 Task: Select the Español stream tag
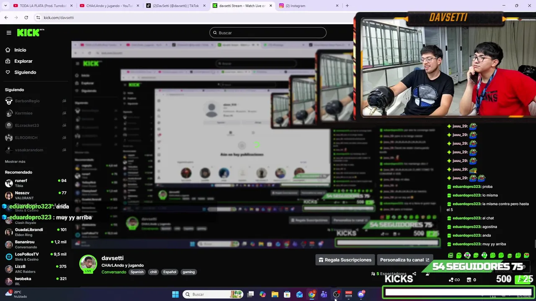170,272
